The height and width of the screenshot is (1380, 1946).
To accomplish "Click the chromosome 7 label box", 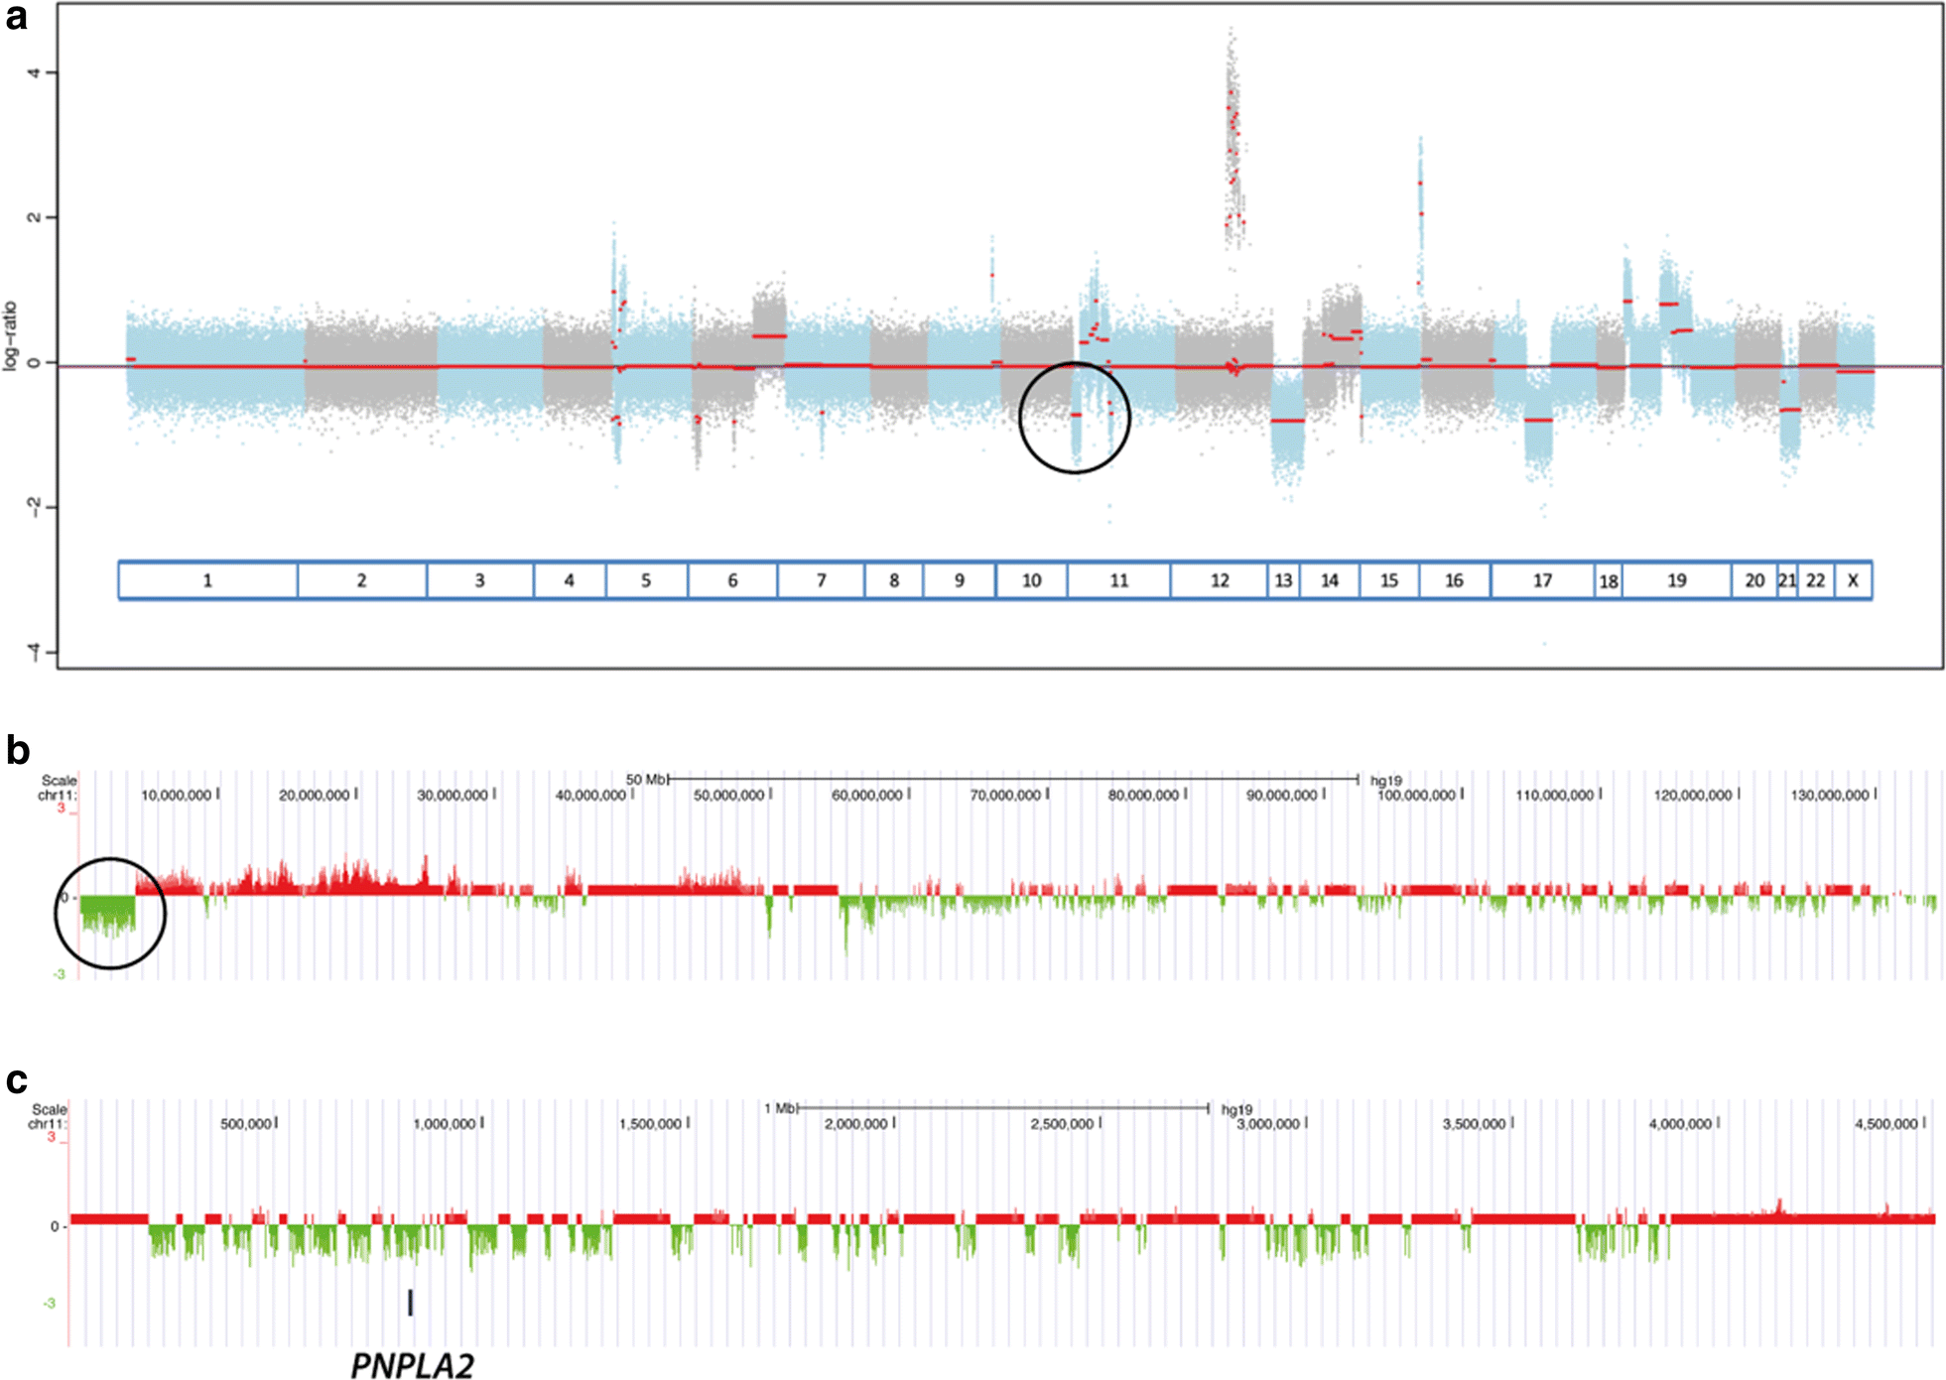I will 822,580.
